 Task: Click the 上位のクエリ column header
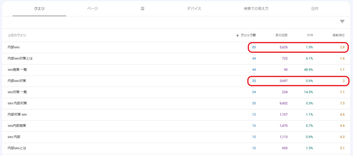pyautogui.click(x=17, y=35)
